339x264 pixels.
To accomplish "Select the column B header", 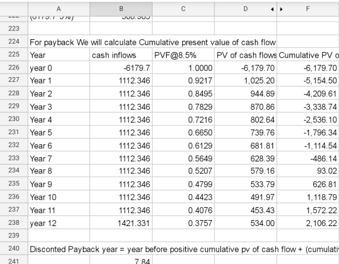I will point(121,9).
